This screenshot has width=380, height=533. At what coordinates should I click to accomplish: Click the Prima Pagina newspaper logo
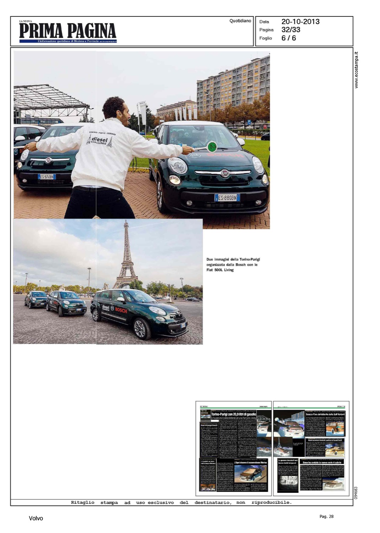tap(68, 31)
